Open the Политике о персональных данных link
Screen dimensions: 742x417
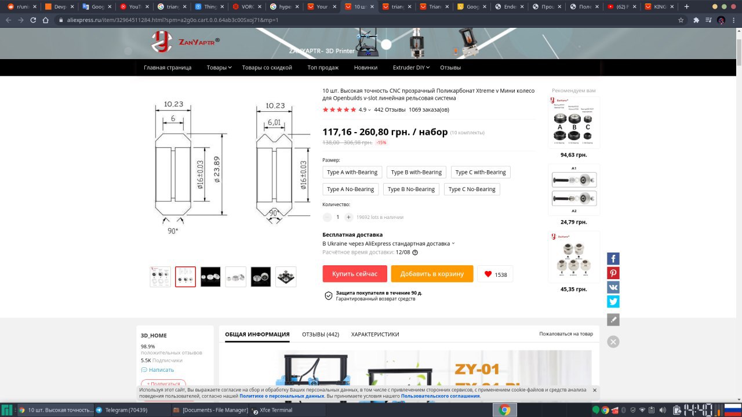pos(282,396)
